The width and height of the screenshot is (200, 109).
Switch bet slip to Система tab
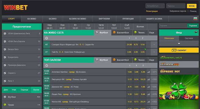tap(189, 38)
